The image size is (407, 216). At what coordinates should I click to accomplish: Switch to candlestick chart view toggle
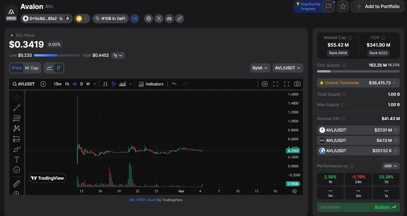[x=59, y=68]
